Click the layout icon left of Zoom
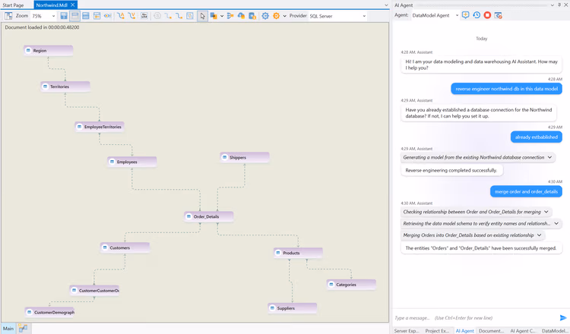 pyautogui.click(x=8, y=16)
